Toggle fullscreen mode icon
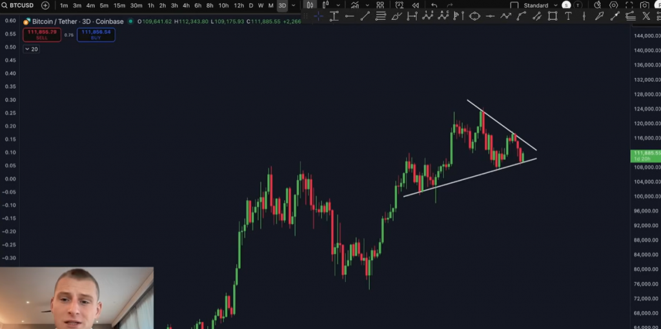This screenshot has width=661, height=329. (627, 5)
